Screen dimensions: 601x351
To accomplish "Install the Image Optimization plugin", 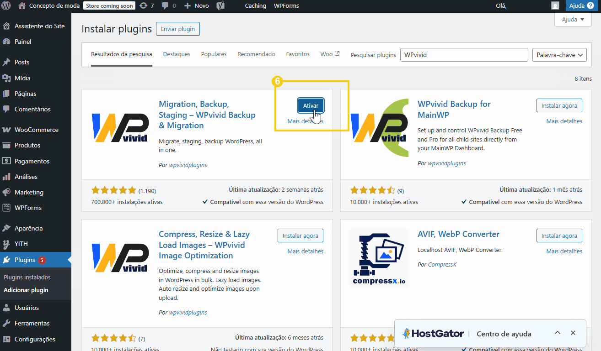I will pos(300,236).
